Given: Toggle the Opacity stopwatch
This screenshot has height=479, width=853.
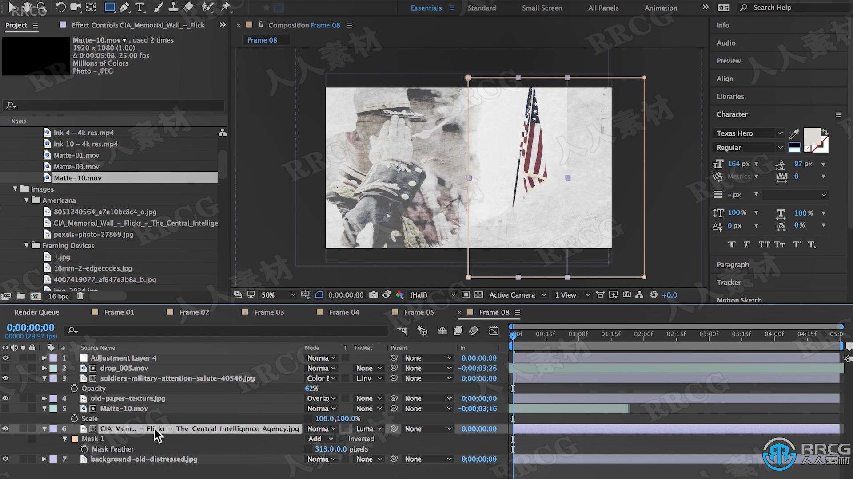Looking at the screenshot, I should (x=74, y=388).
